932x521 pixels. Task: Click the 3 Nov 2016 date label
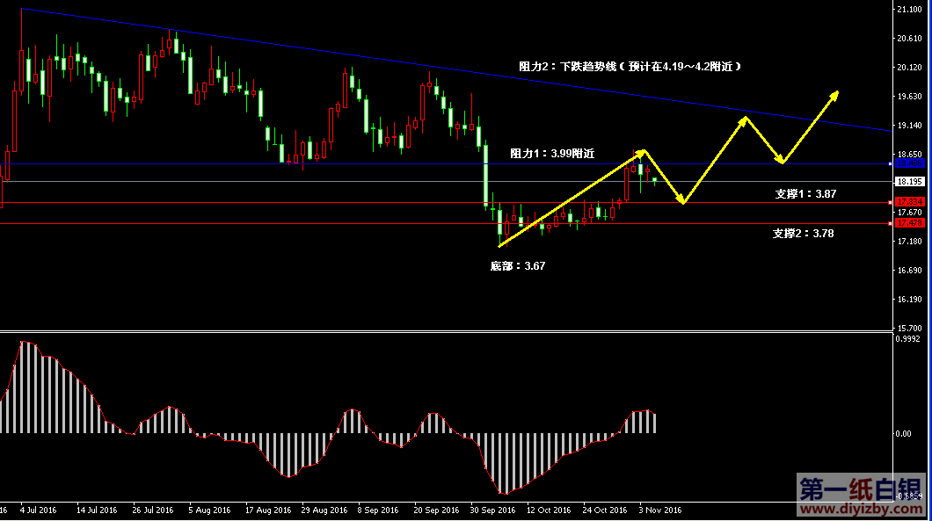coord(659,510)
